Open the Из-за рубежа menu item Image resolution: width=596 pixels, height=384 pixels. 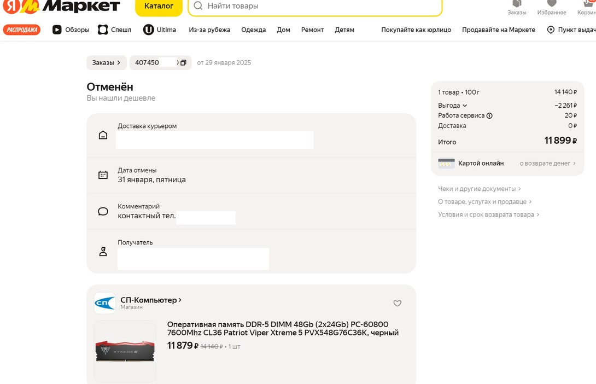click(209, 30)
